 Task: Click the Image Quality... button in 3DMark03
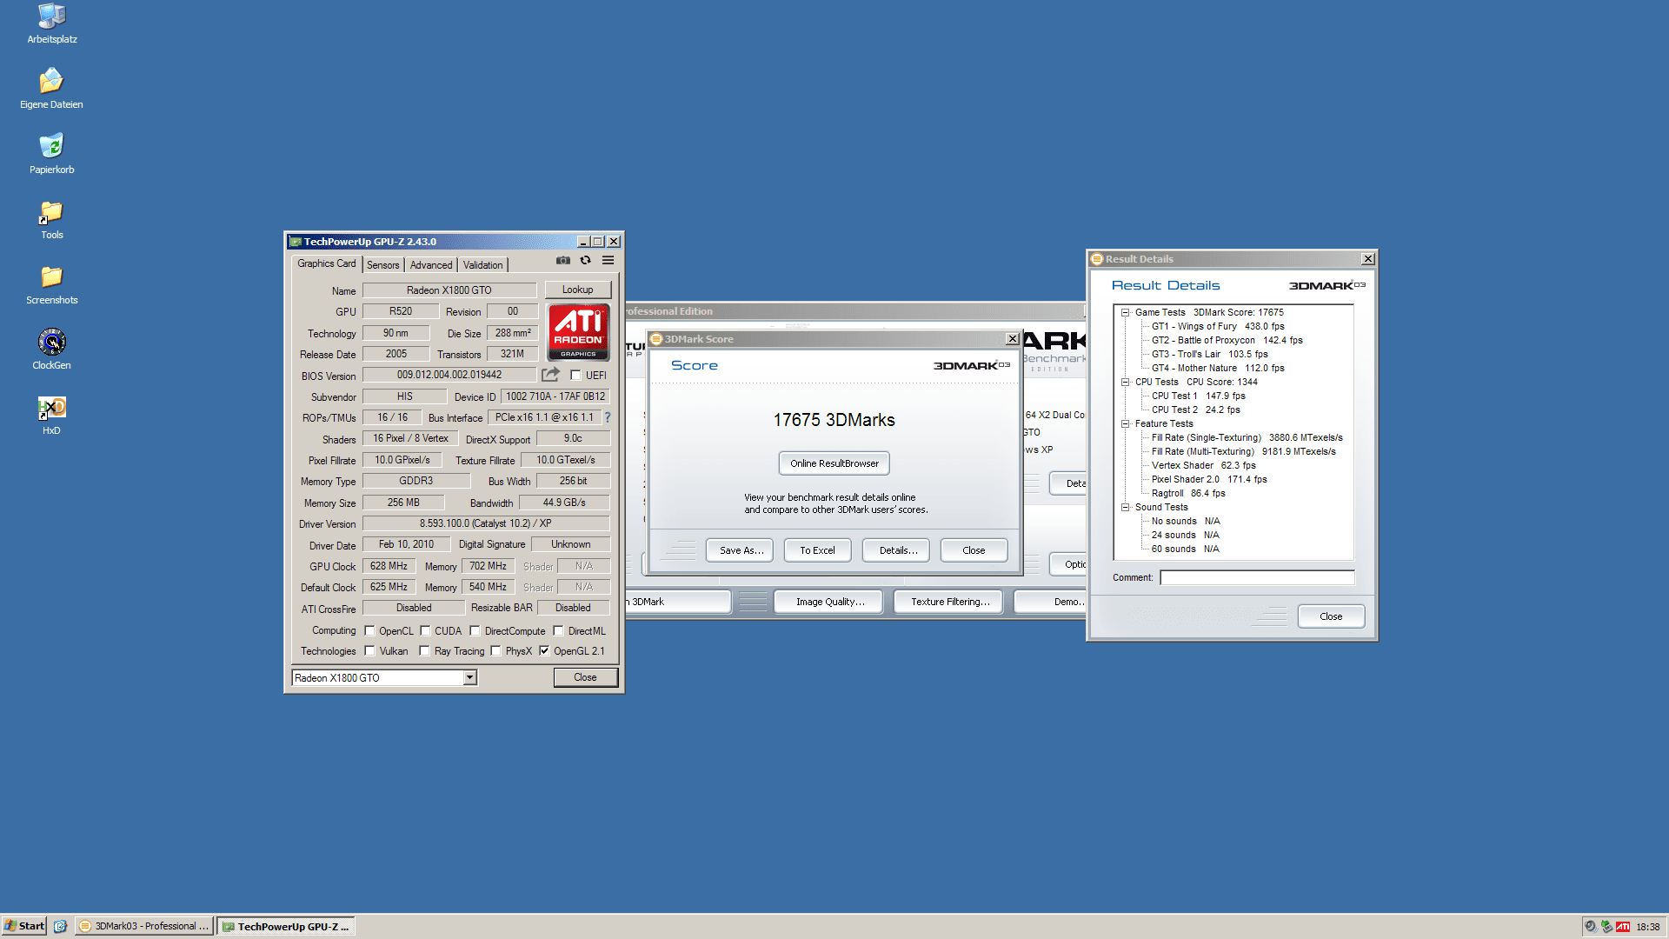pyautogui.click(x=828, y=602)
